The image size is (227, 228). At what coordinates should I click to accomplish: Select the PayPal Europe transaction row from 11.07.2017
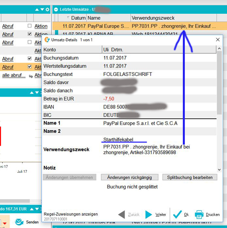point(139,26)
